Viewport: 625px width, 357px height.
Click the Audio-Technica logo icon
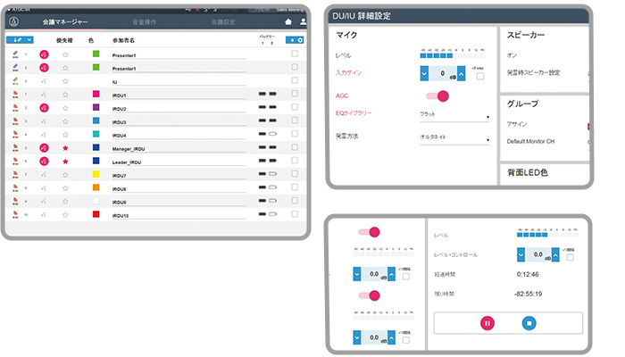(14, 21)
